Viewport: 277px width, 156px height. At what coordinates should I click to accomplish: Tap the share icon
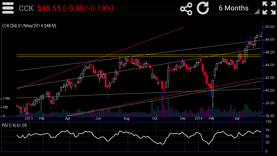coord(186,8)
